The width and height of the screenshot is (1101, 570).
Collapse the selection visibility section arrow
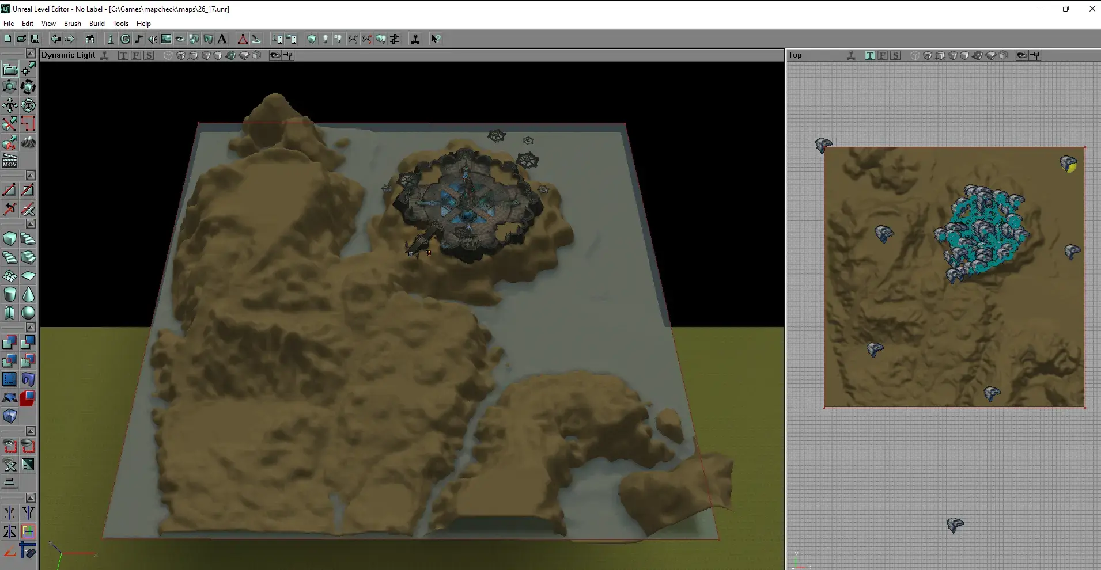coord(31,431)
